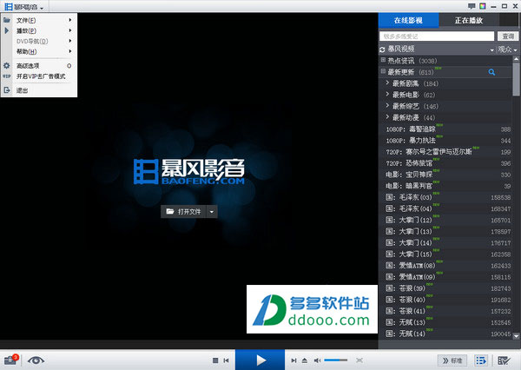This screenshot has width=521, height=370.
Task: Open the feedback message icon in title bar
Action: [472, 6]
